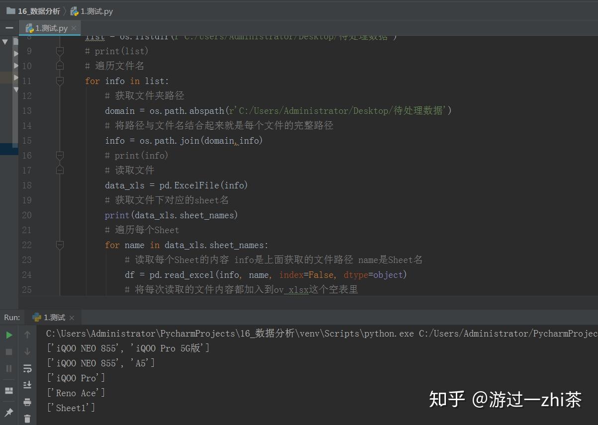The height and width of the screenshot is (425, 598).
Task: Click console output ['iQOO Pro']
Action: [76, 378]
